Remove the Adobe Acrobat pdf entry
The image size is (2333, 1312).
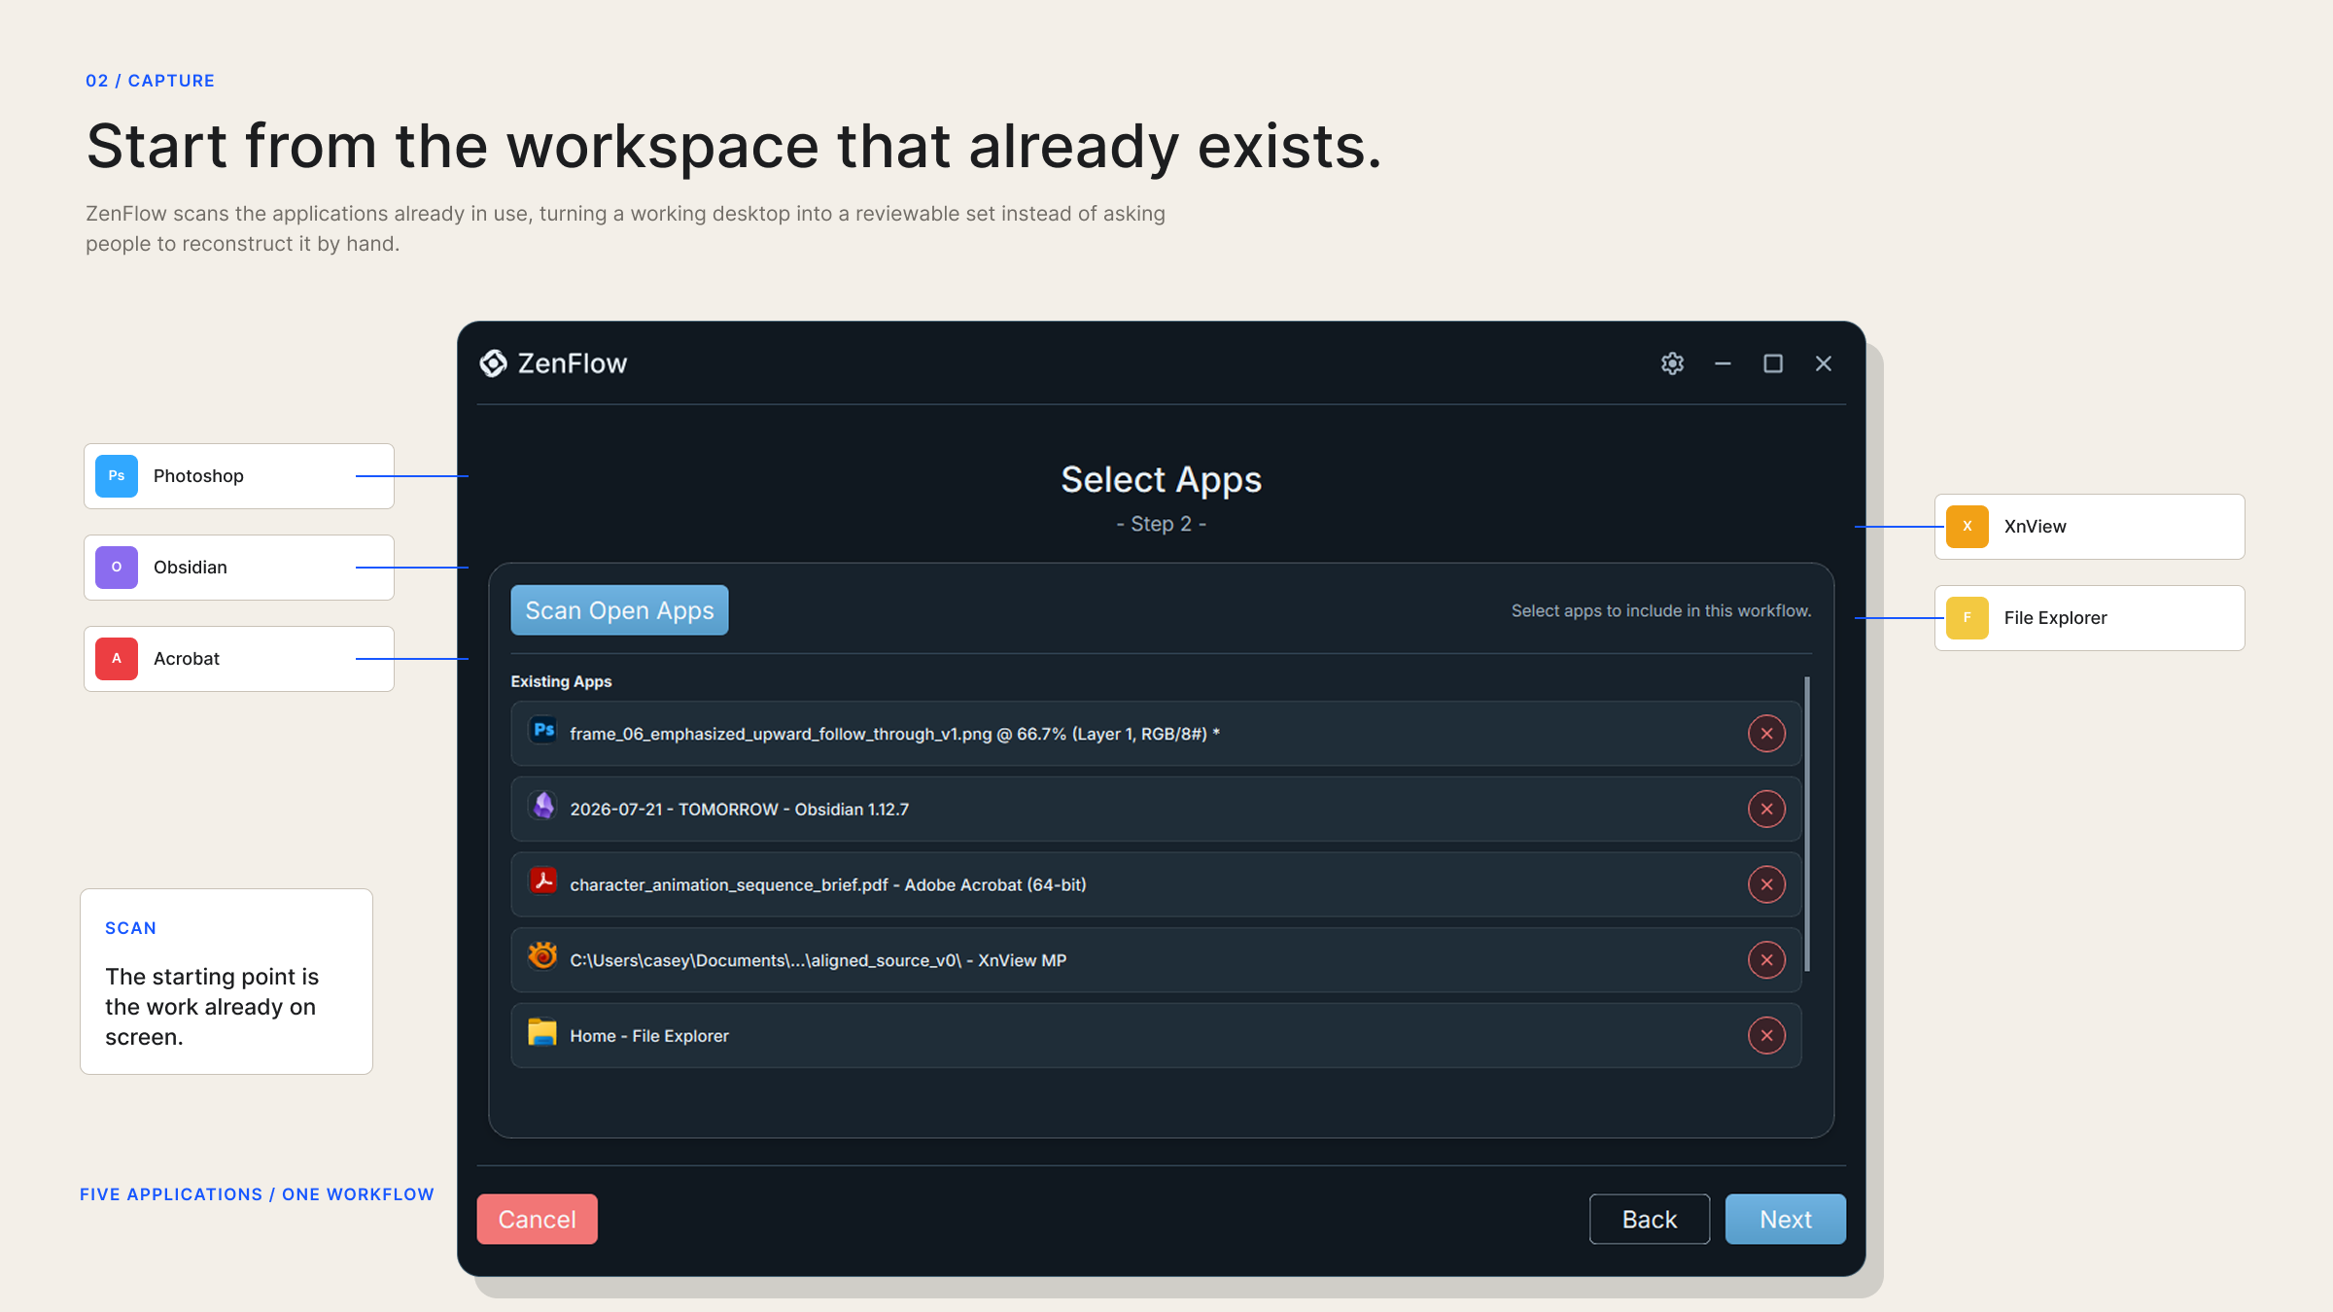click(1766, 884)
